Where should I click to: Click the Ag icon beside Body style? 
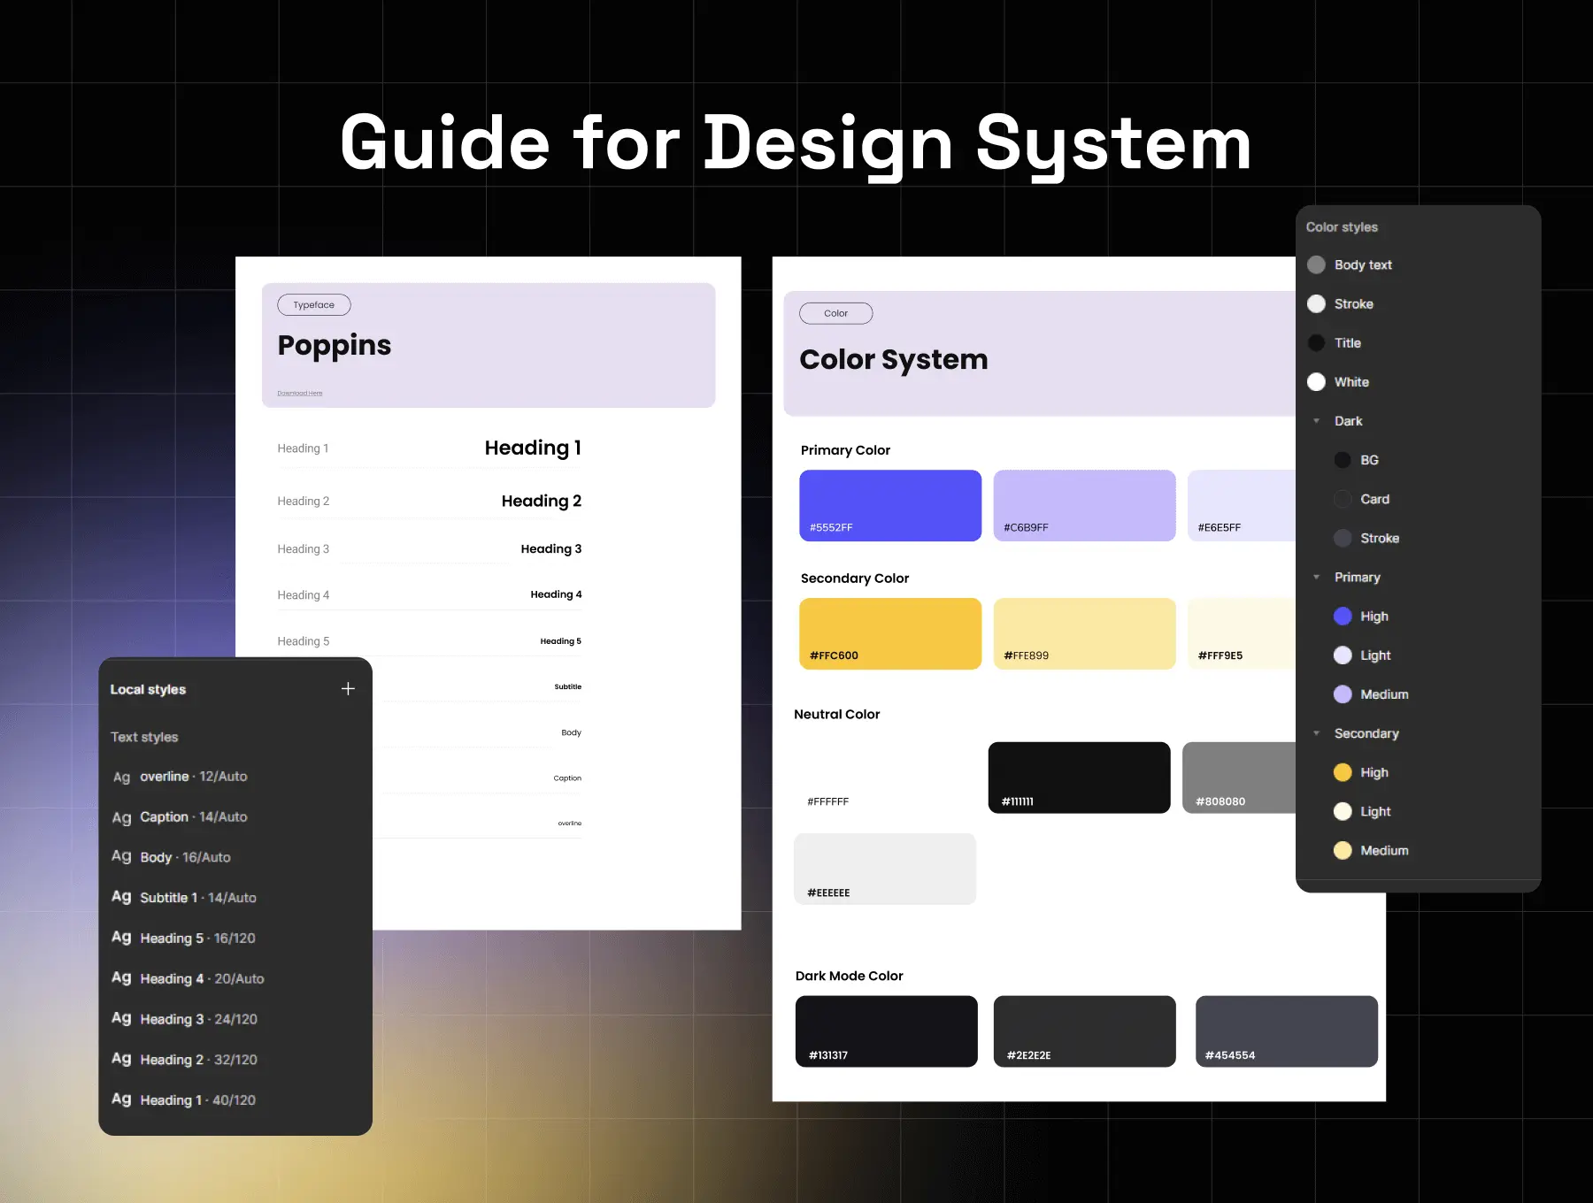121,857
